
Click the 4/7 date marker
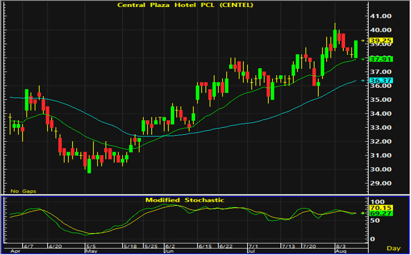(x=28, y=246)
